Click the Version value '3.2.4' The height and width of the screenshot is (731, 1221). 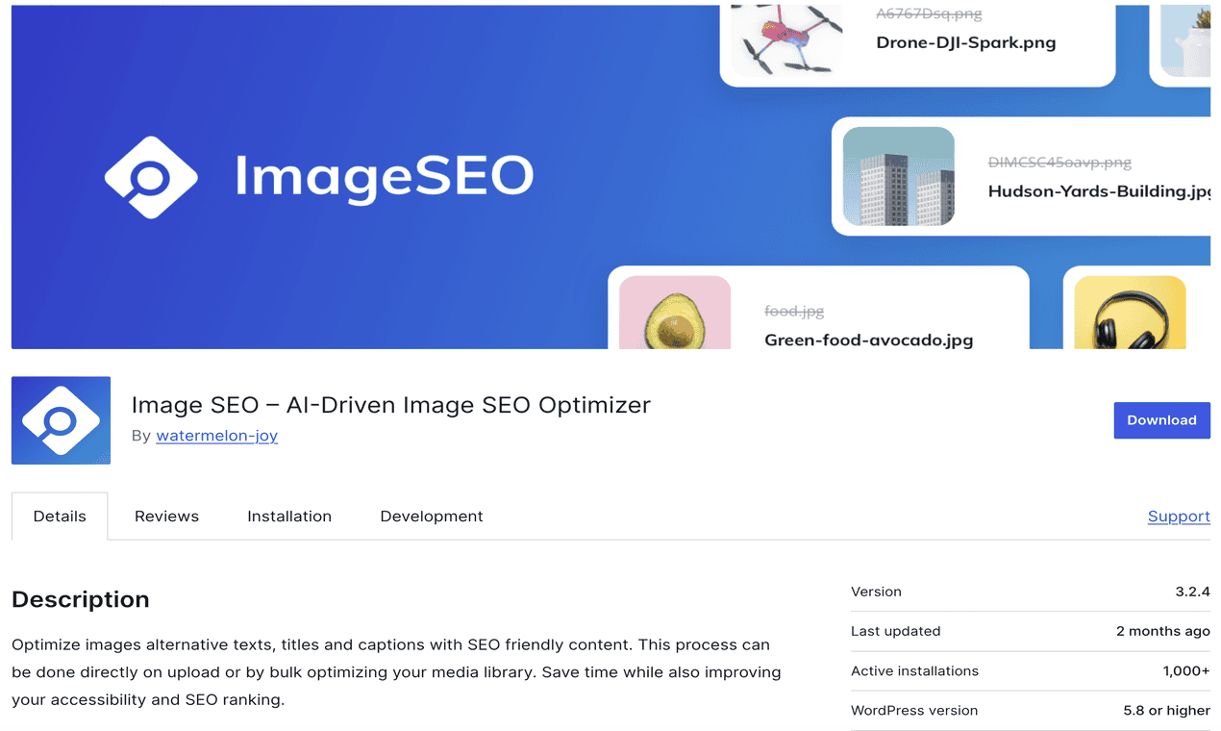tap(1192, 592)
